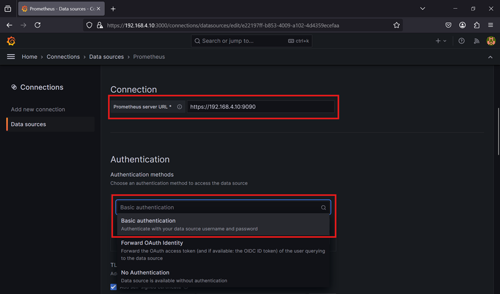Screen dimensions: 500x294
Task: Go to Connections breadcrumb
Action: click(63, 57)
